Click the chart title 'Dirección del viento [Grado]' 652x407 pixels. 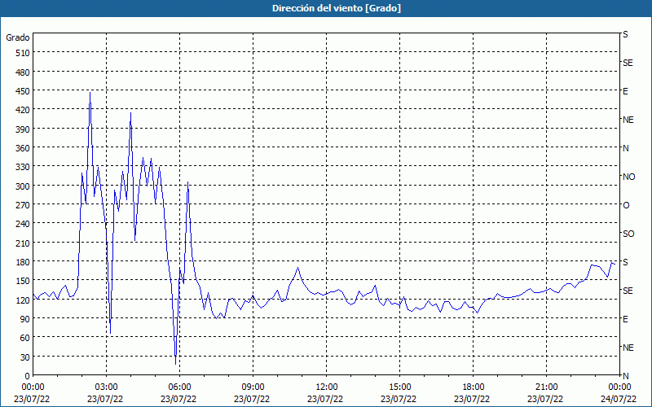337,8
